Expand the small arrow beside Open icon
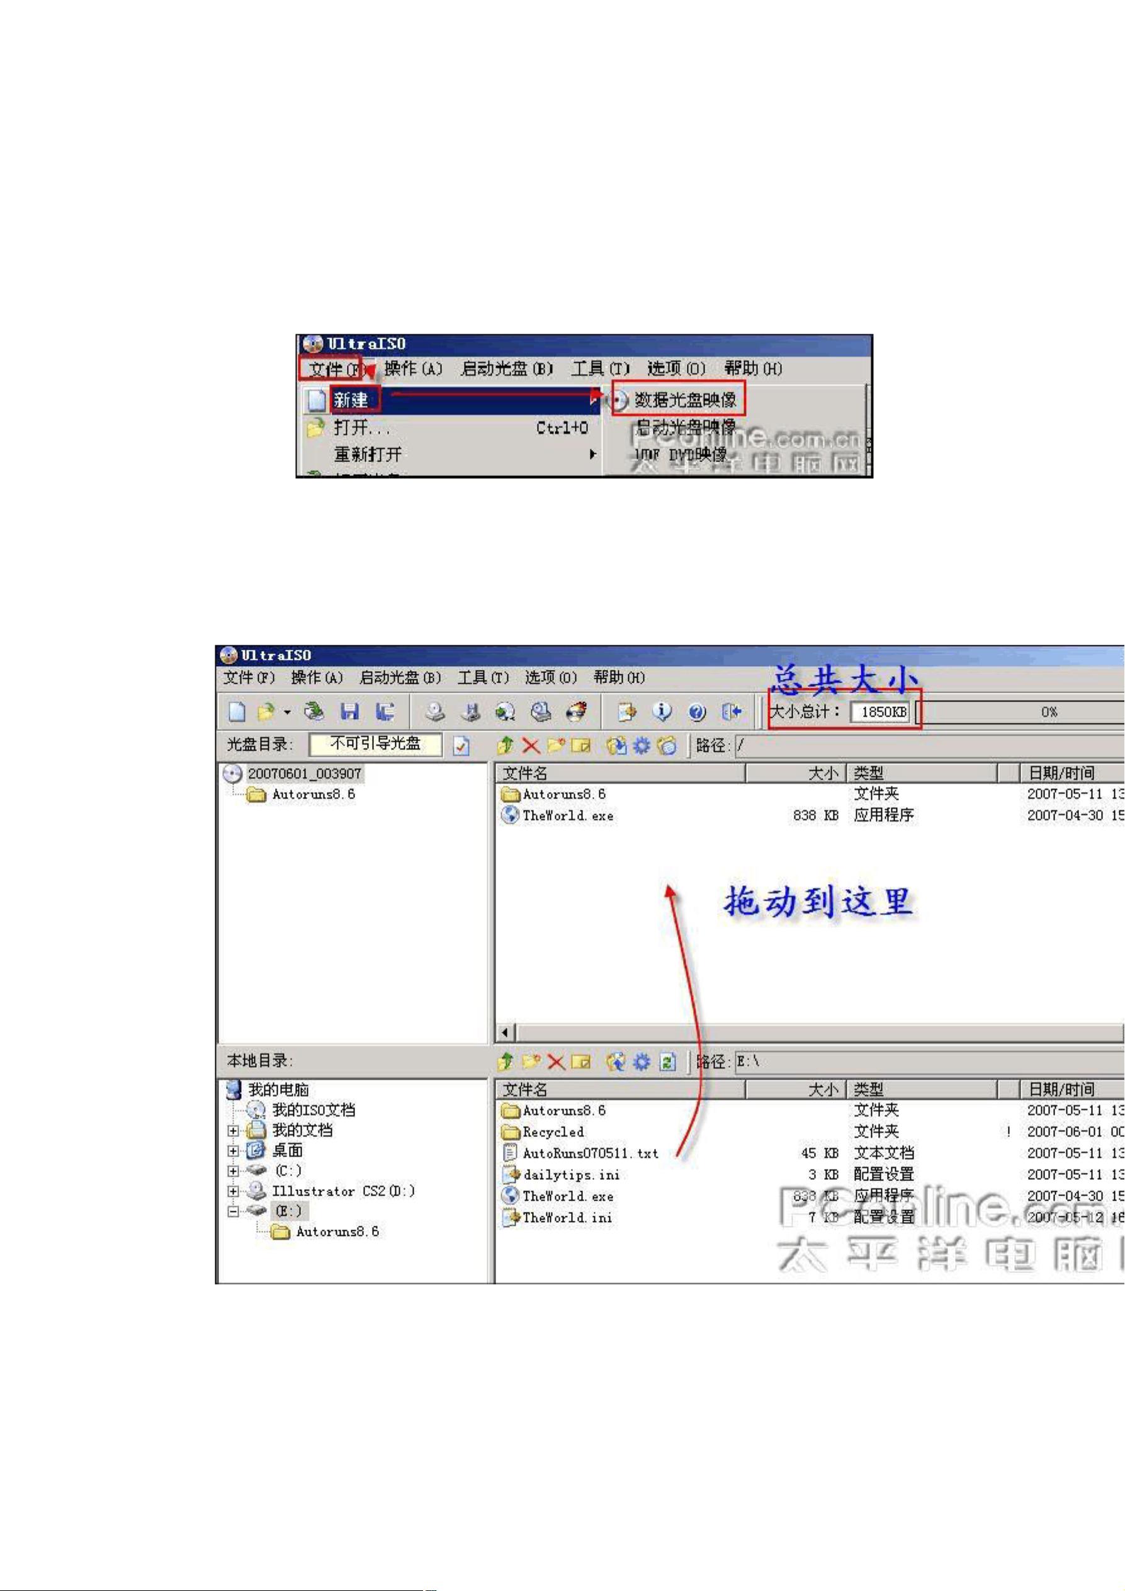1125x1591 pixels. 287,711
